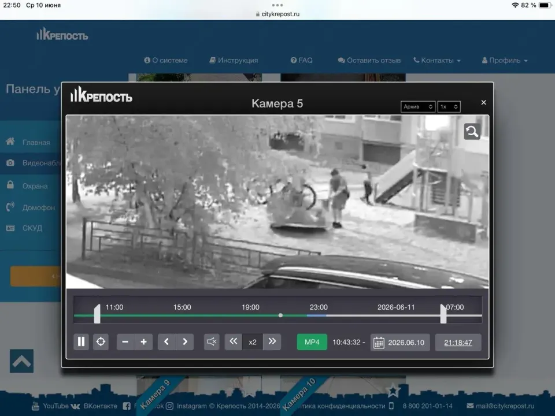The width and height of the screenshot is (555, 416).
Task: Click the playhead dot on timeline
Action: click(x=280, y=315)
